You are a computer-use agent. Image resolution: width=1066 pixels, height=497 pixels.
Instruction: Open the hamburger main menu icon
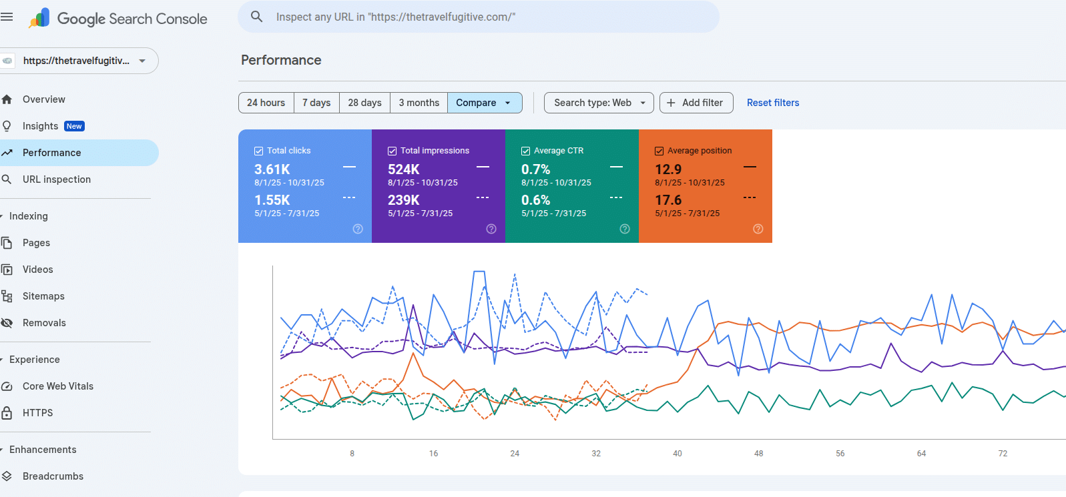(x=7, y=17)
